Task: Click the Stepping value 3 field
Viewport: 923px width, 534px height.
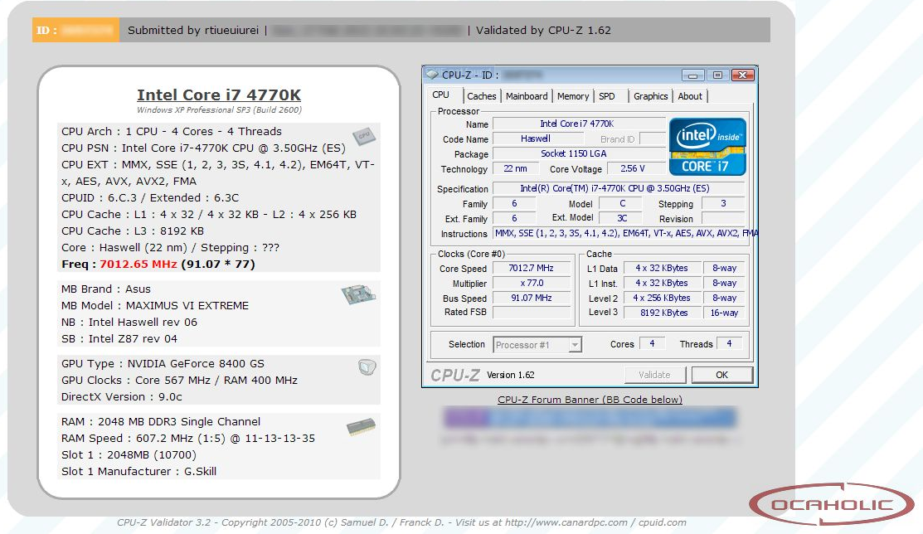Action: click(x=723, y=203)
